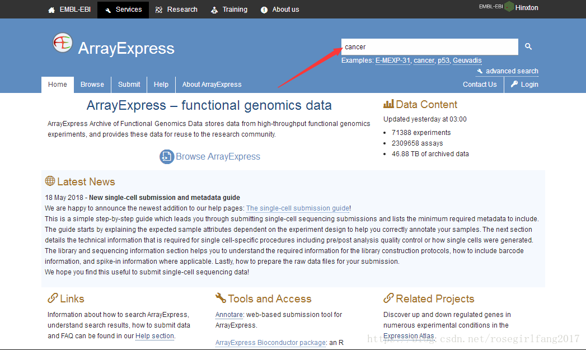This screenshot has width=586, height=350.
Task: Open the ArrayExpress Bioconductor package link
Action: tap(270, 343)
